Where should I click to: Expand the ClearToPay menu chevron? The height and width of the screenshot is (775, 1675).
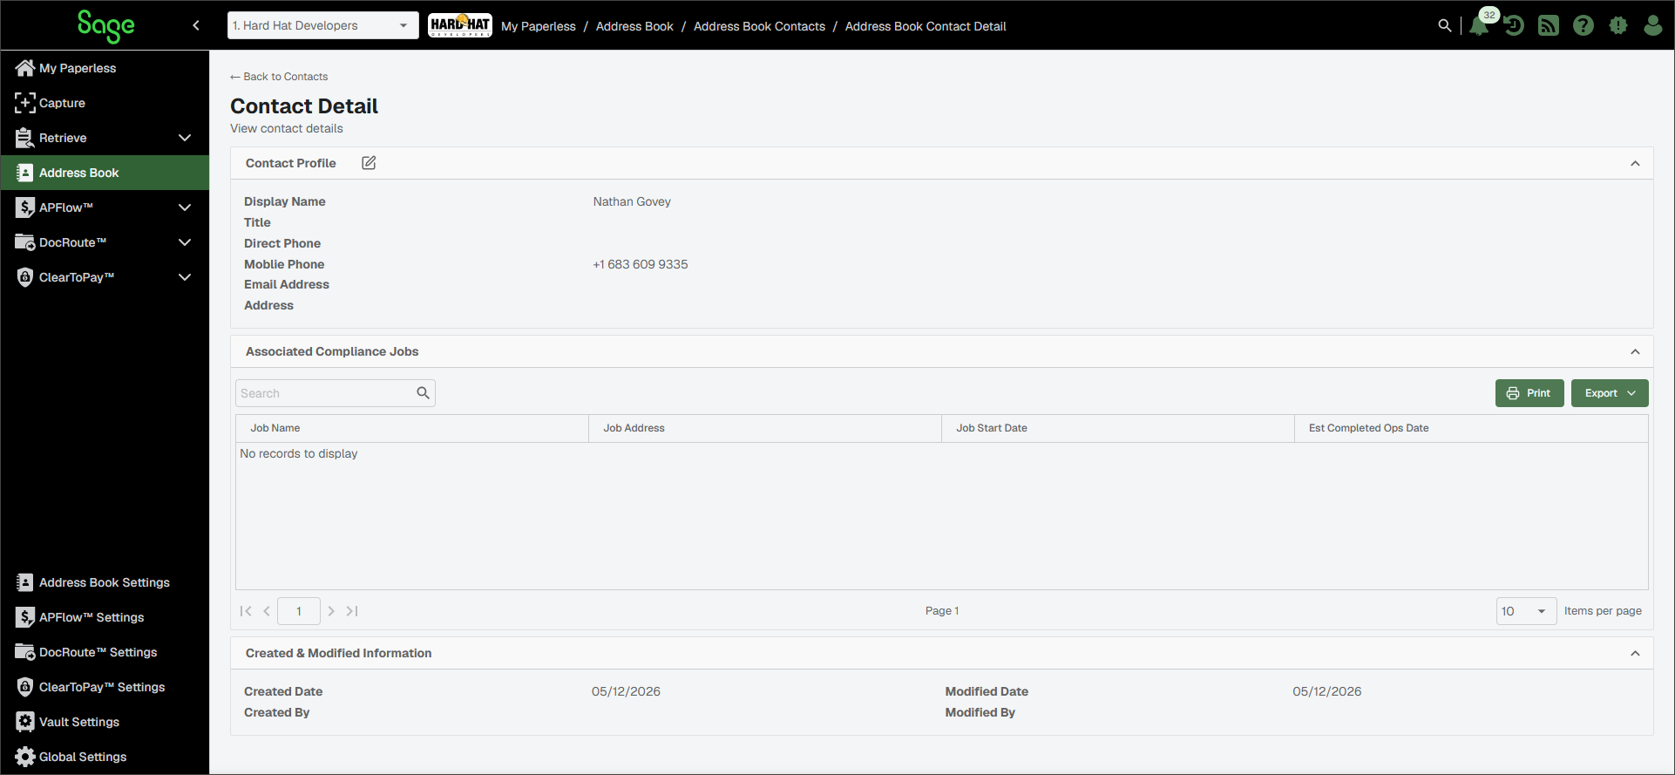185,277
